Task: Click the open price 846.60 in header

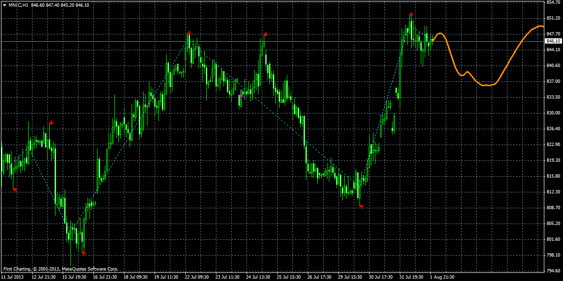Action: [x=38, y=5]
